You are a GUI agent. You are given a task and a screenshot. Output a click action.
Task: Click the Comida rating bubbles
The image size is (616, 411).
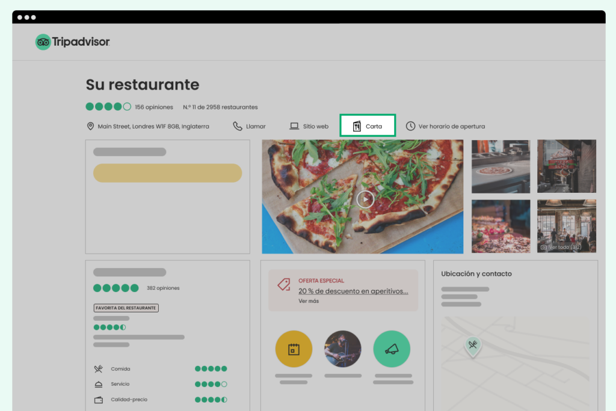[211, 368]
